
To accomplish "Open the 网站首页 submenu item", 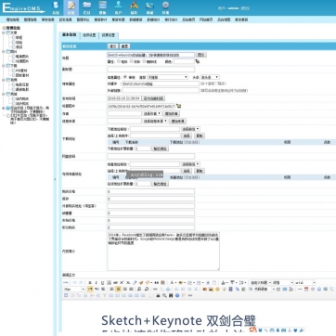I will point(206,19).
